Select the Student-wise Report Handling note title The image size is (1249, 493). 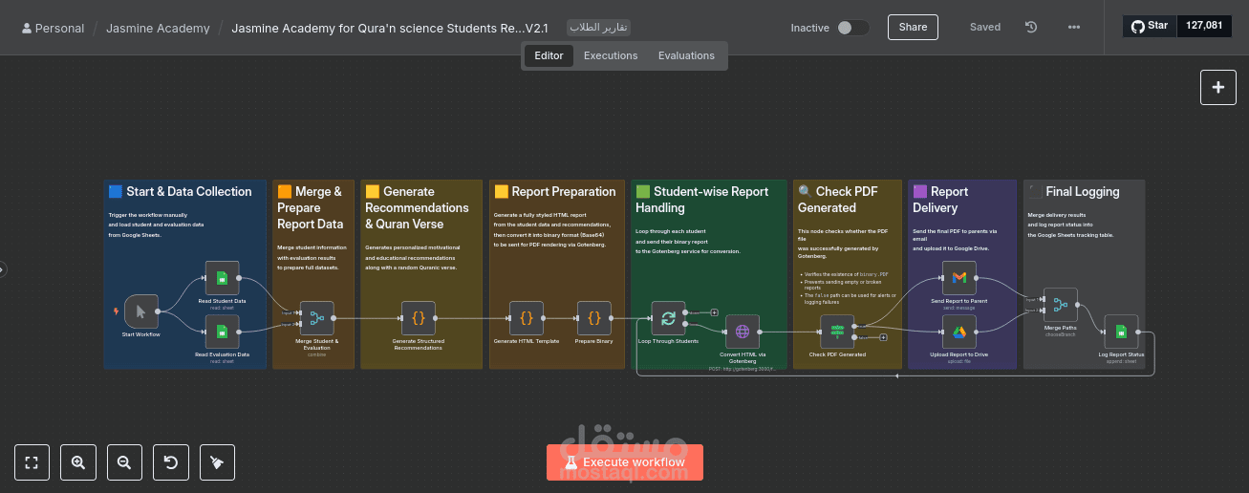tap(702, 200)
